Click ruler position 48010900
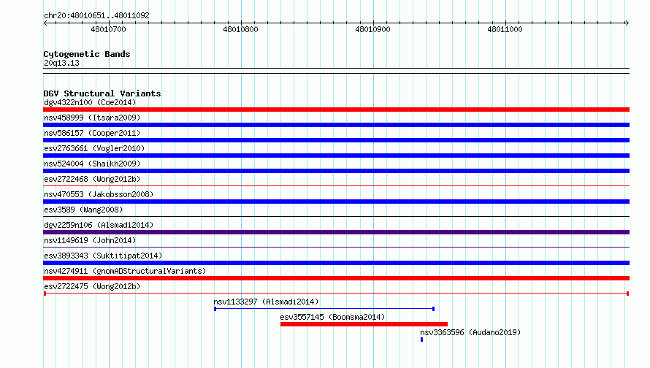650x368 pixels. [372, 29]
